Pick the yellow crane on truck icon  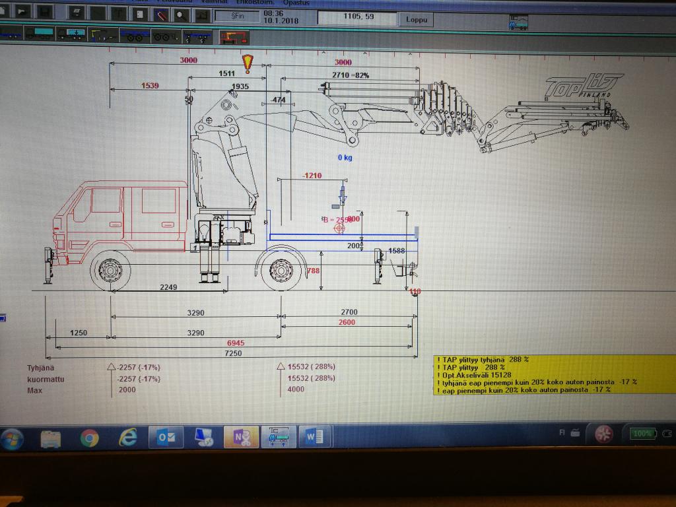click(101, 35)
